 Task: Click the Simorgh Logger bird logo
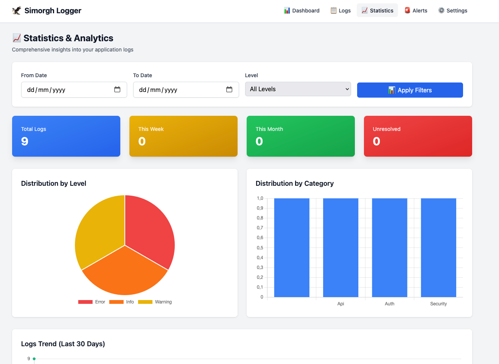(17, 11)
